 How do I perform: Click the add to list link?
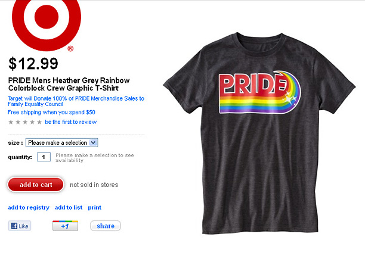pyautogui.click(x=69, y=207)
